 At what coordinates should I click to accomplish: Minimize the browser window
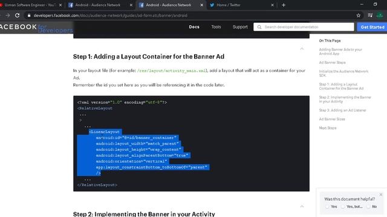pos(362,4)
